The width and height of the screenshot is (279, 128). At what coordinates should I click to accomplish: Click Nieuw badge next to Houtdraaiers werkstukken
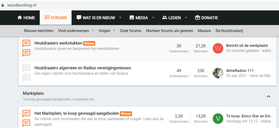[x=89, y=43]
